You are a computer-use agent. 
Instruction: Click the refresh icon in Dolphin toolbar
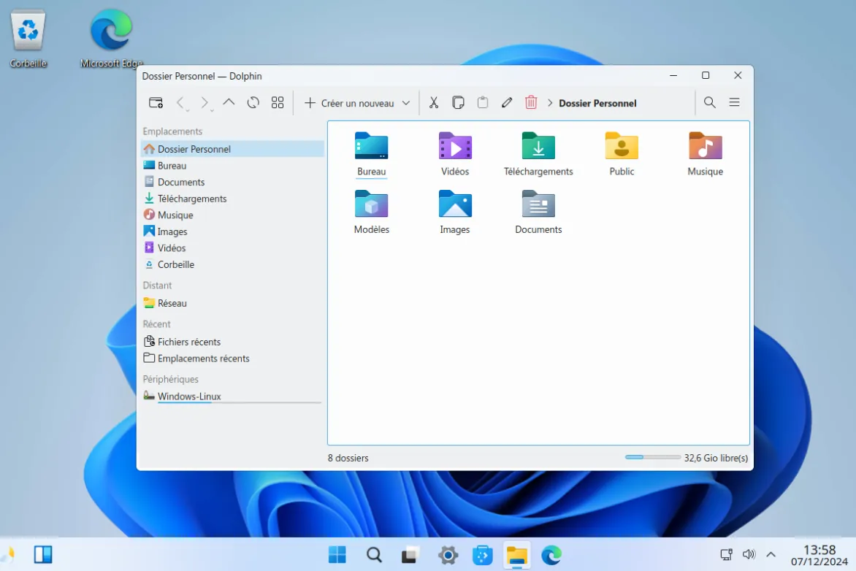pyautogui.click(x=253, y=103)
